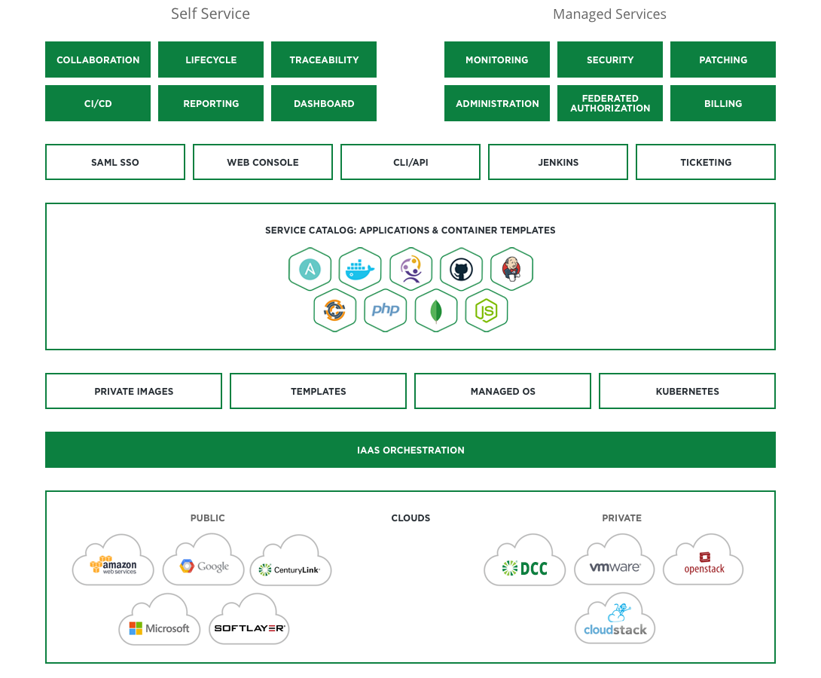Click the Node.js JS hexagon icon
This screenshot has width=821, height=678.
486,310
